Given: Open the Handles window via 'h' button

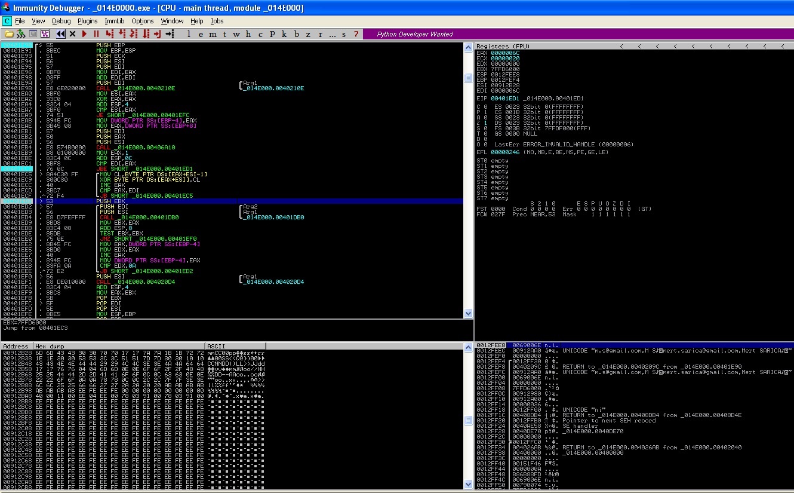Looking at the screenshot, I should (248, 34).
